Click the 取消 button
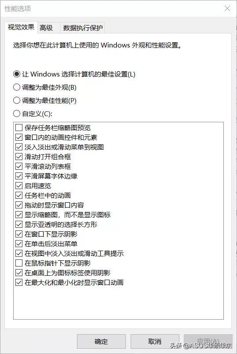 pyautogui.click(x=155, y=341)
